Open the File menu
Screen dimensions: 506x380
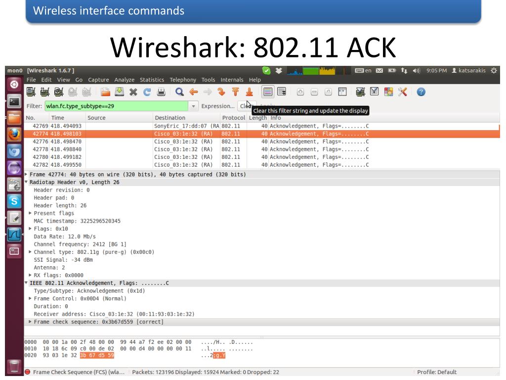tap(31, 80)
